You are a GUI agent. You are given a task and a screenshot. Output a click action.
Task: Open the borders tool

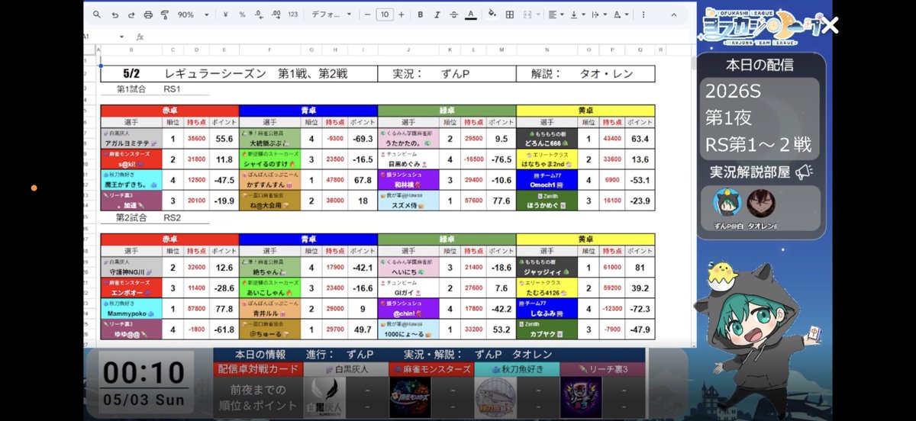[509, 14]
